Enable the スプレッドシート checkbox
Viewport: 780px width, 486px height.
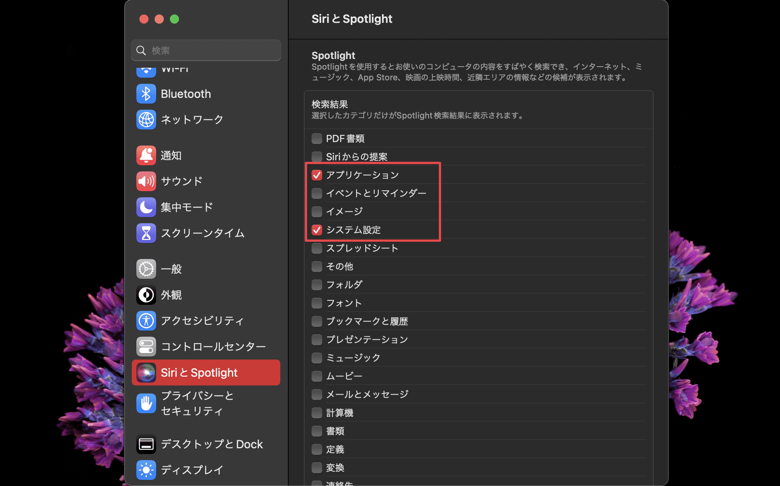pyautogui.click(x=317, y=248)
